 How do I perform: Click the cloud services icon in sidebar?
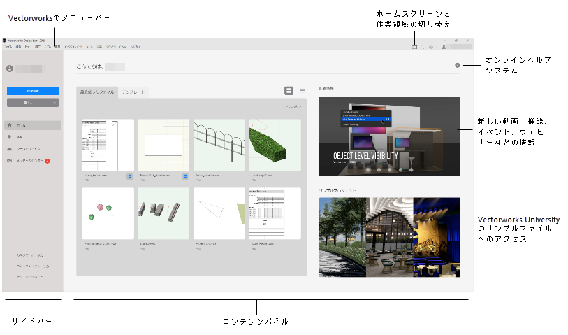(9, 149)
